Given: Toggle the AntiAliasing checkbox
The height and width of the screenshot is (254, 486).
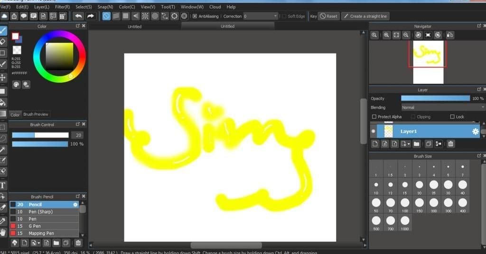Looking at the screenshot, I should pos(195,16).
